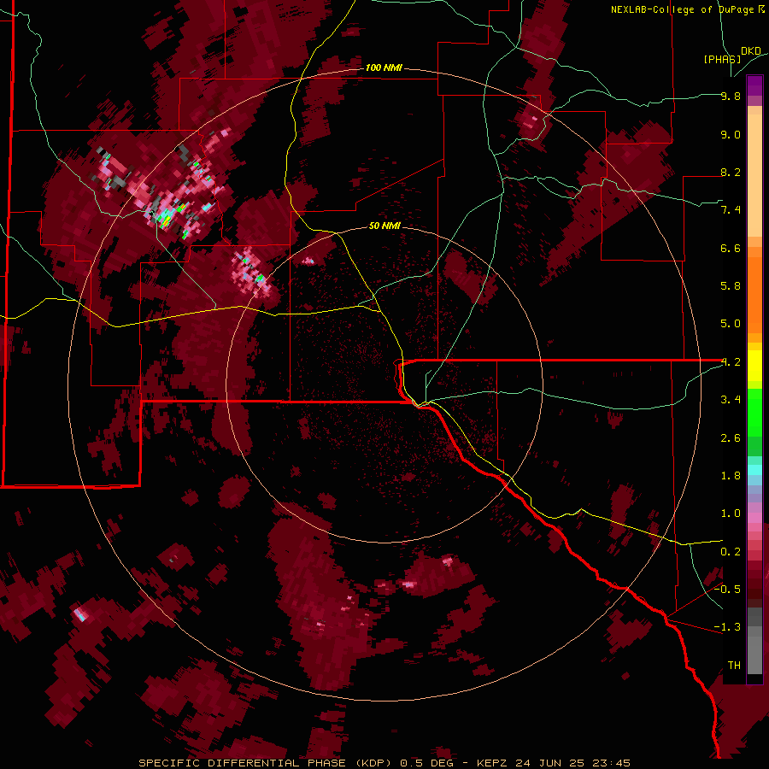769x769 pixels.
Task: Click the 0.2 scale value
Action: pyautogui.click(x=731, y=552)
